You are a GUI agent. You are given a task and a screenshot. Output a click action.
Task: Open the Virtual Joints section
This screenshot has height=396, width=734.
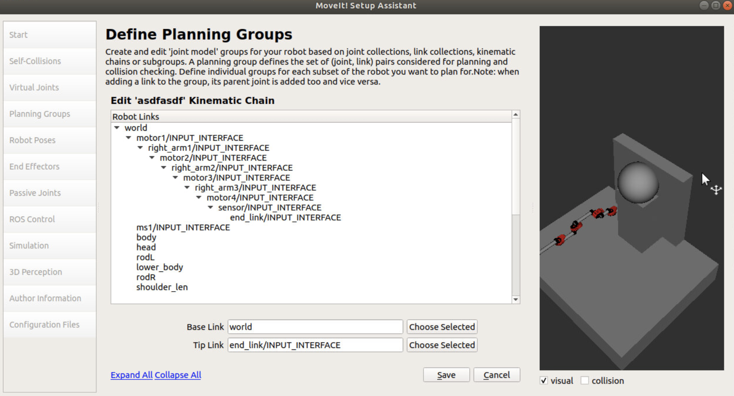[34, 88]
